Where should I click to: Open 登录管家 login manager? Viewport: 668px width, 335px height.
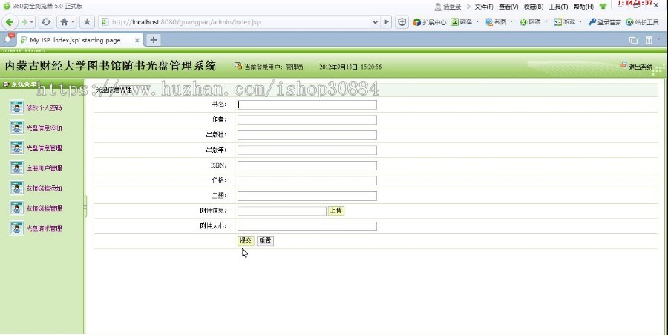(x=604, y=22)
